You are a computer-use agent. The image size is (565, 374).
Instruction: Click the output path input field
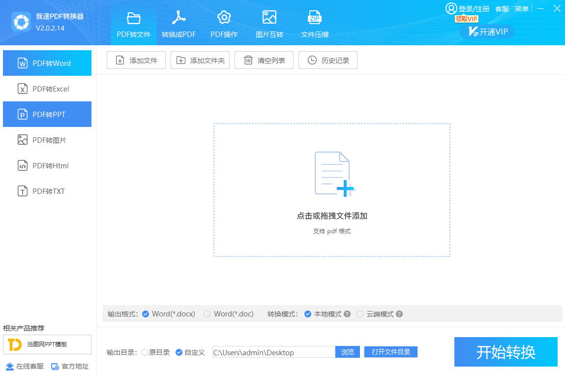point(273,352)
